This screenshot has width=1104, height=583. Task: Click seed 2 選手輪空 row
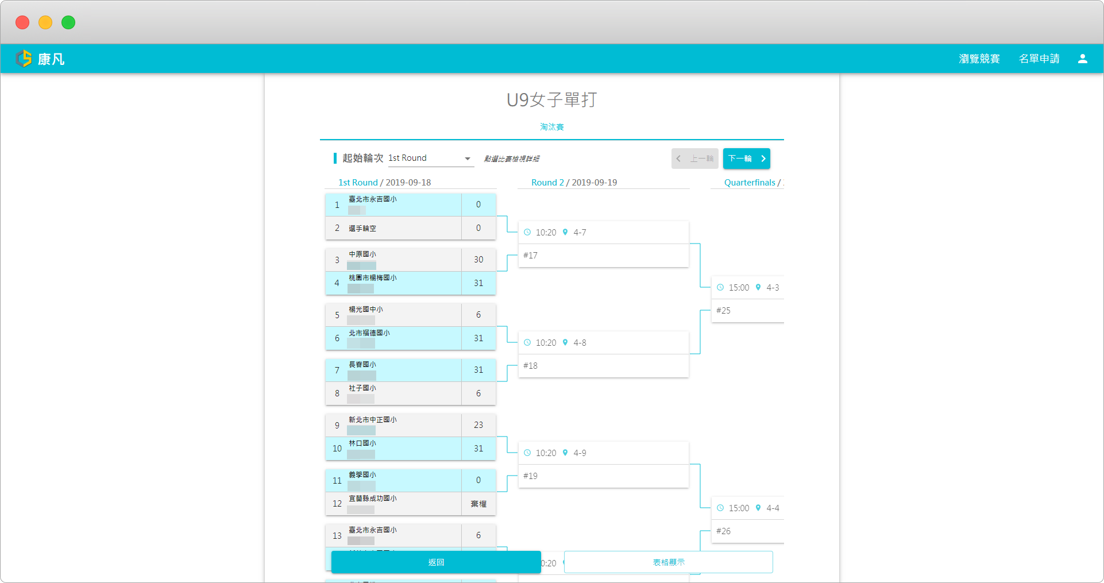[x=411, y=228]
